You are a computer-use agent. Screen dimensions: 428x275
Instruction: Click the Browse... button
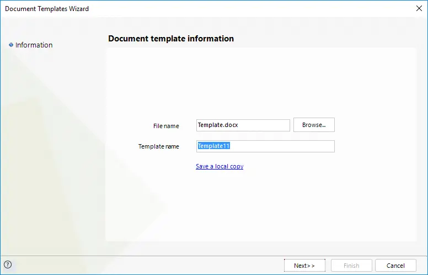click(x=314, y=125)
